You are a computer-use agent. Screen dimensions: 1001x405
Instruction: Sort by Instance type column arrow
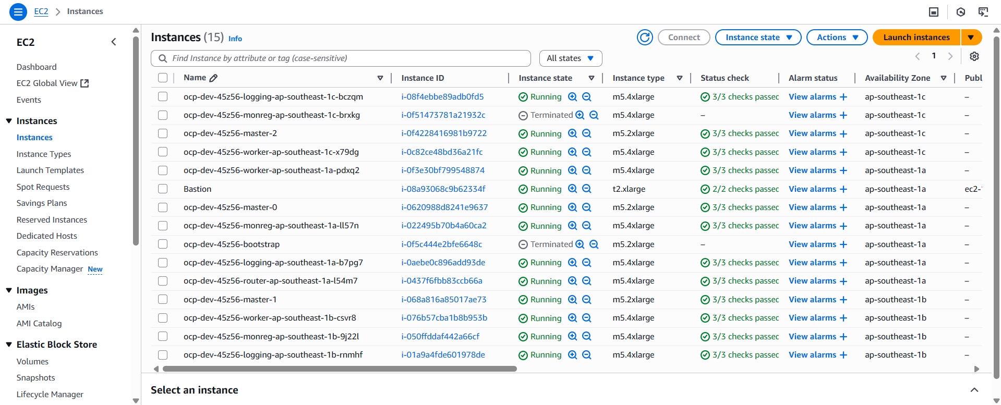point(679,78)
